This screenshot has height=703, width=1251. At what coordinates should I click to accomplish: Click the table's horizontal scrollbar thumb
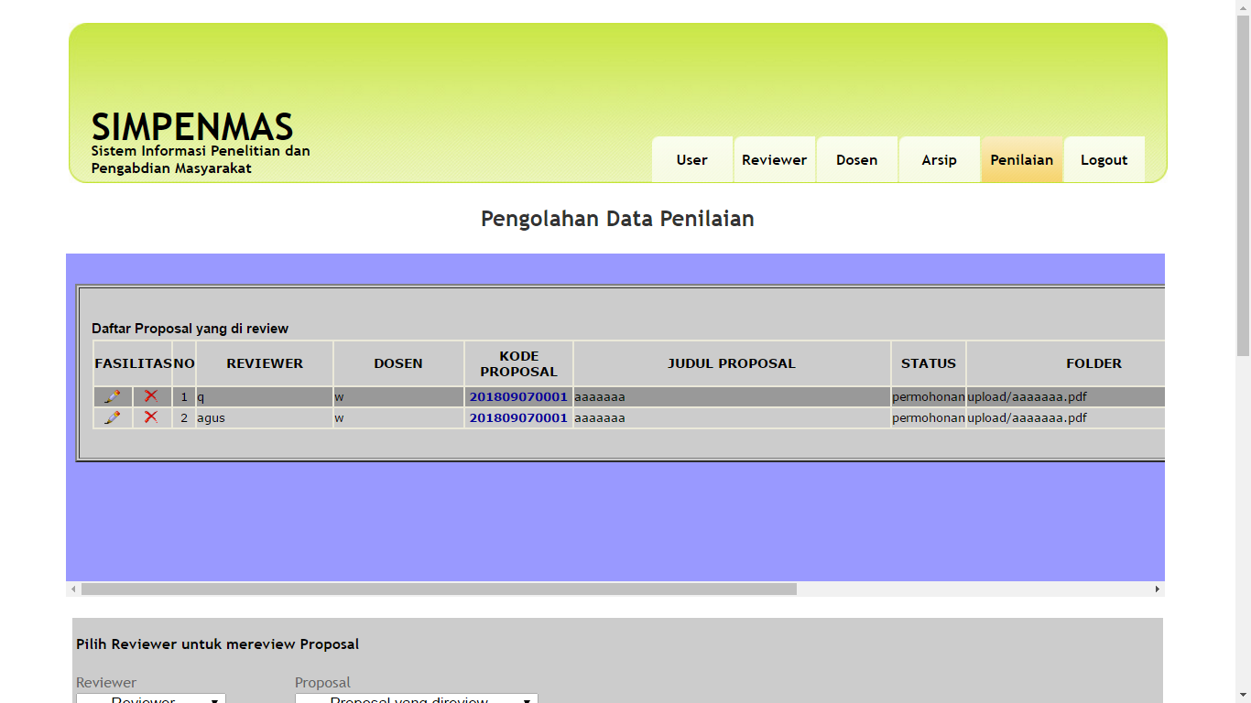(439, 589)
